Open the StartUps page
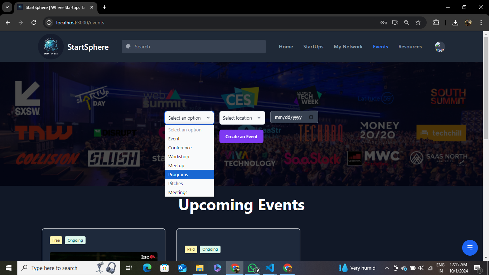This screenshot has height=275, width=489. tap(313, 47)
